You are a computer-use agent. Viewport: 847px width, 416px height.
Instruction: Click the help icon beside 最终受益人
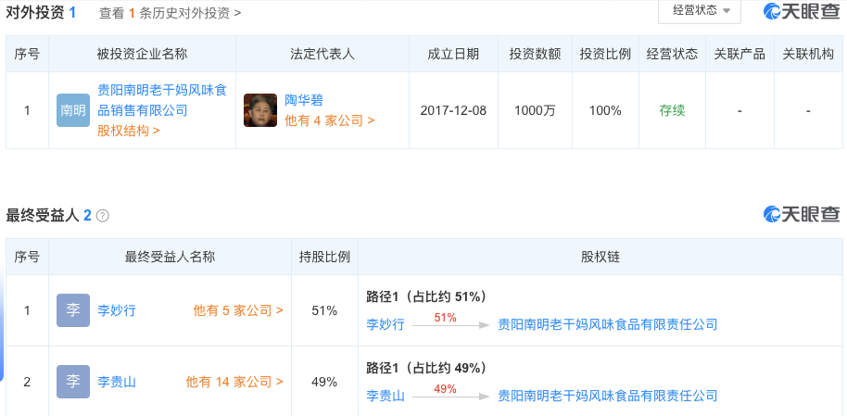pyautogui.click(x=103, y=216)
